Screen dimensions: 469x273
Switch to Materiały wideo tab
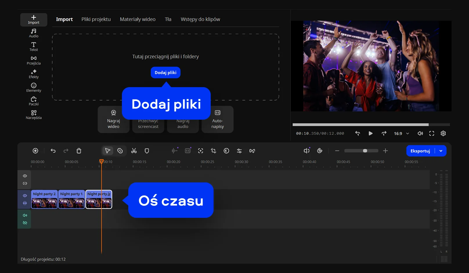[138, 19]
